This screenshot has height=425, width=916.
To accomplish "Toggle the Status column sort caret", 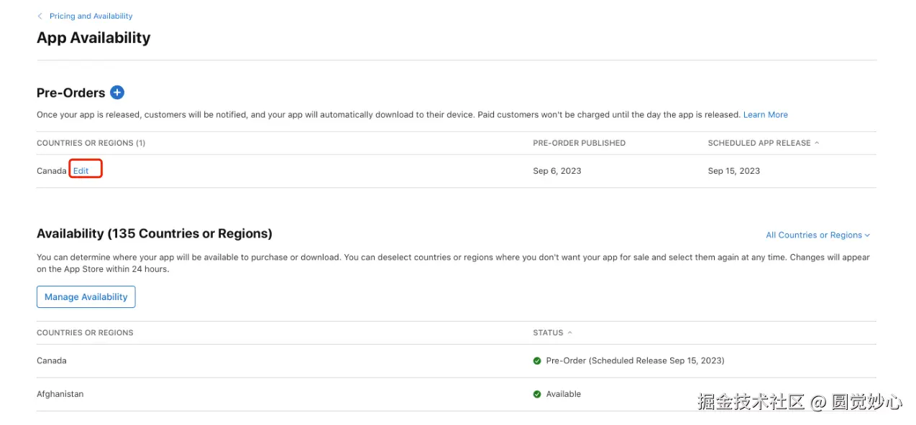I will [570, 333].
